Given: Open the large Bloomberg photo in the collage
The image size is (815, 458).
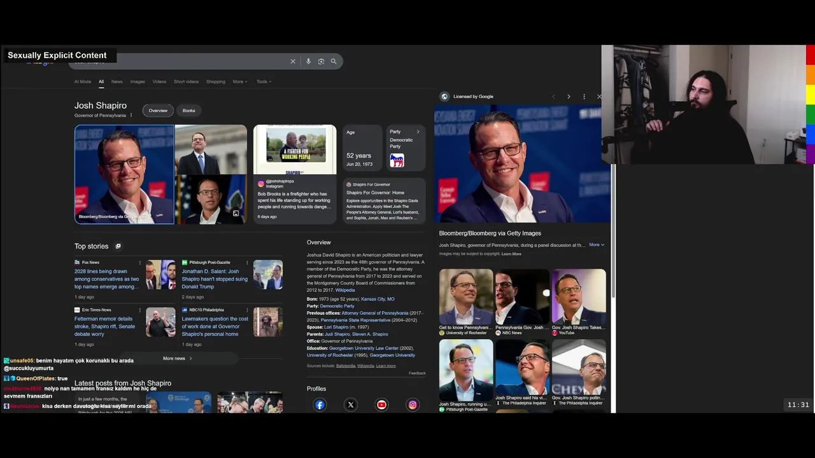Looking at the screenshot, I should 124,174.
